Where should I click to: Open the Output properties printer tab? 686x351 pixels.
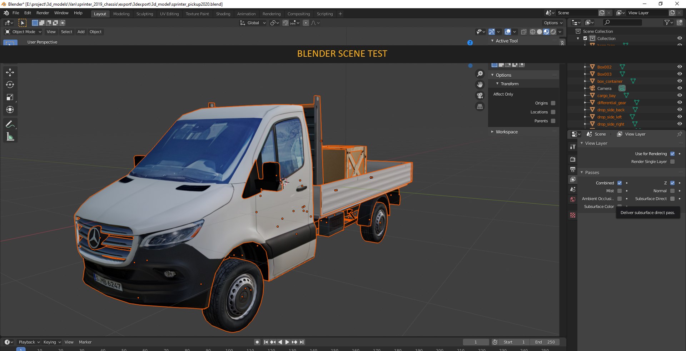[573, 169]
